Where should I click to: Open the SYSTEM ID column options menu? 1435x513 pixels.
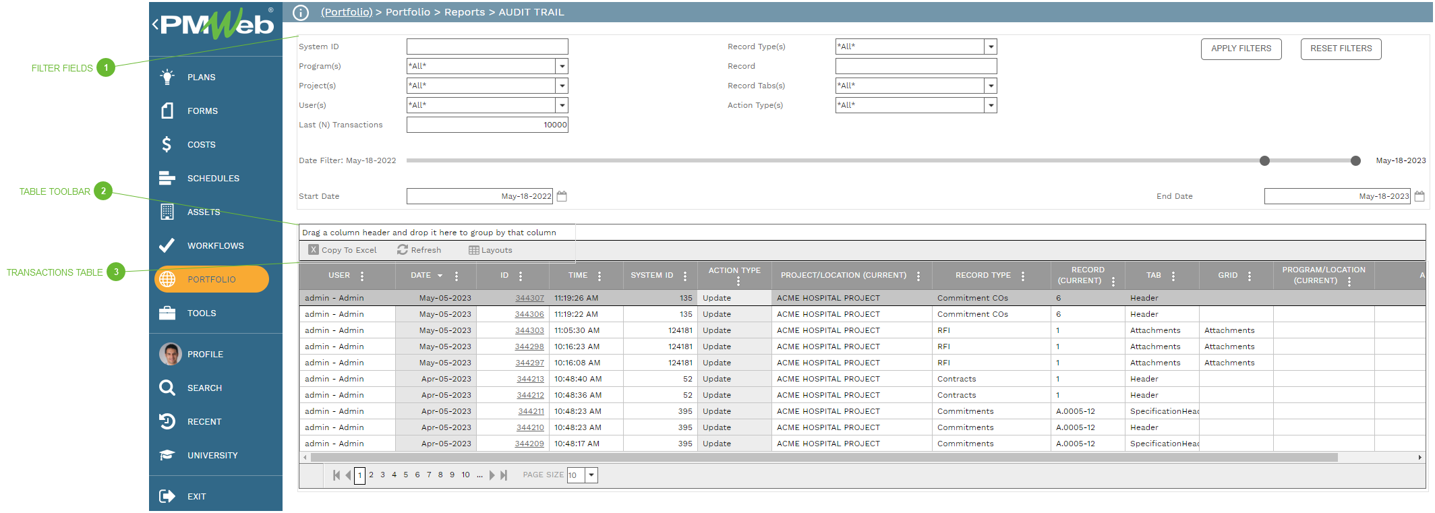(685, 276)
